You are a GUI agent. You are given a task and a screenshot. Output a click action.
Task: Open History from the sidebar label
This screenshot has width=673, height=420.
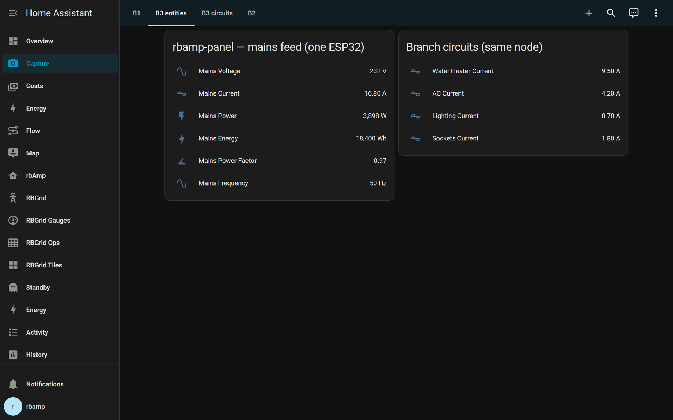click(x=36, y=355)
